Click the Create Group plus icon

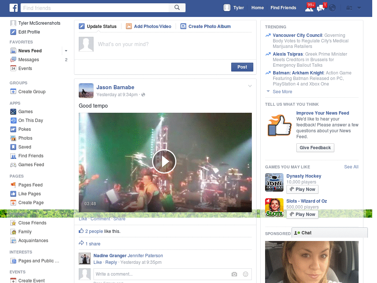(x=13, y=92)
